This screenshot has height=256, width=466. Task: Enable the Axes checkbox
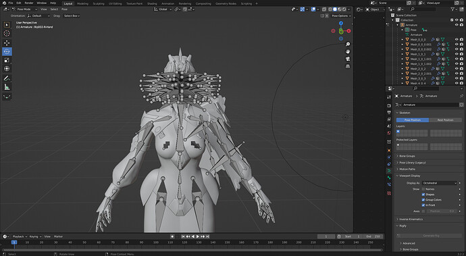click(423, 211)
